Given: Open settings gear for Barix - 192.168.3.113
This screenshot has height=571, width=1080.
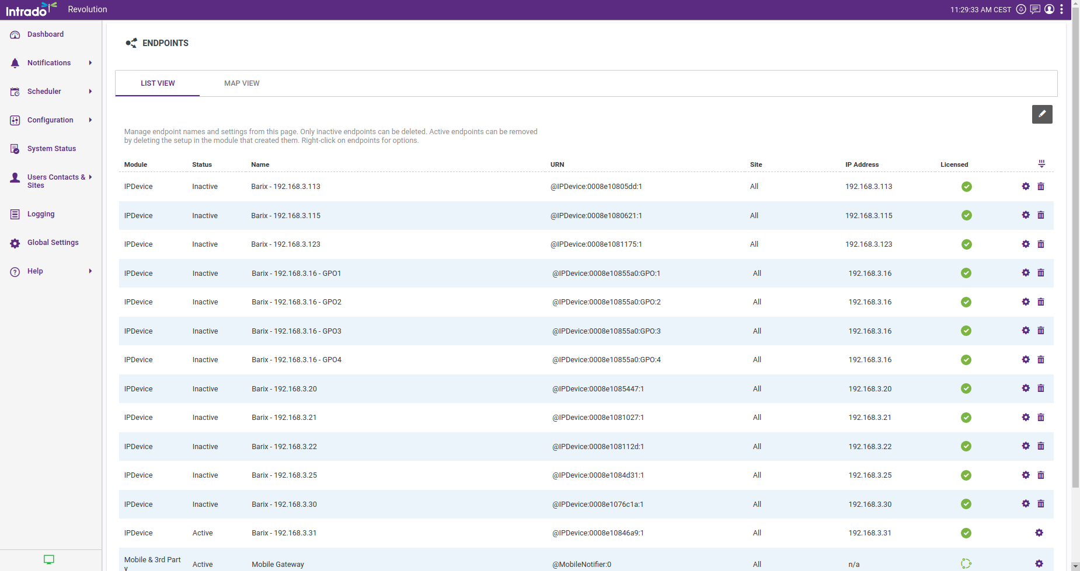Looking at the screenshot, I should tap(1026, 187).
